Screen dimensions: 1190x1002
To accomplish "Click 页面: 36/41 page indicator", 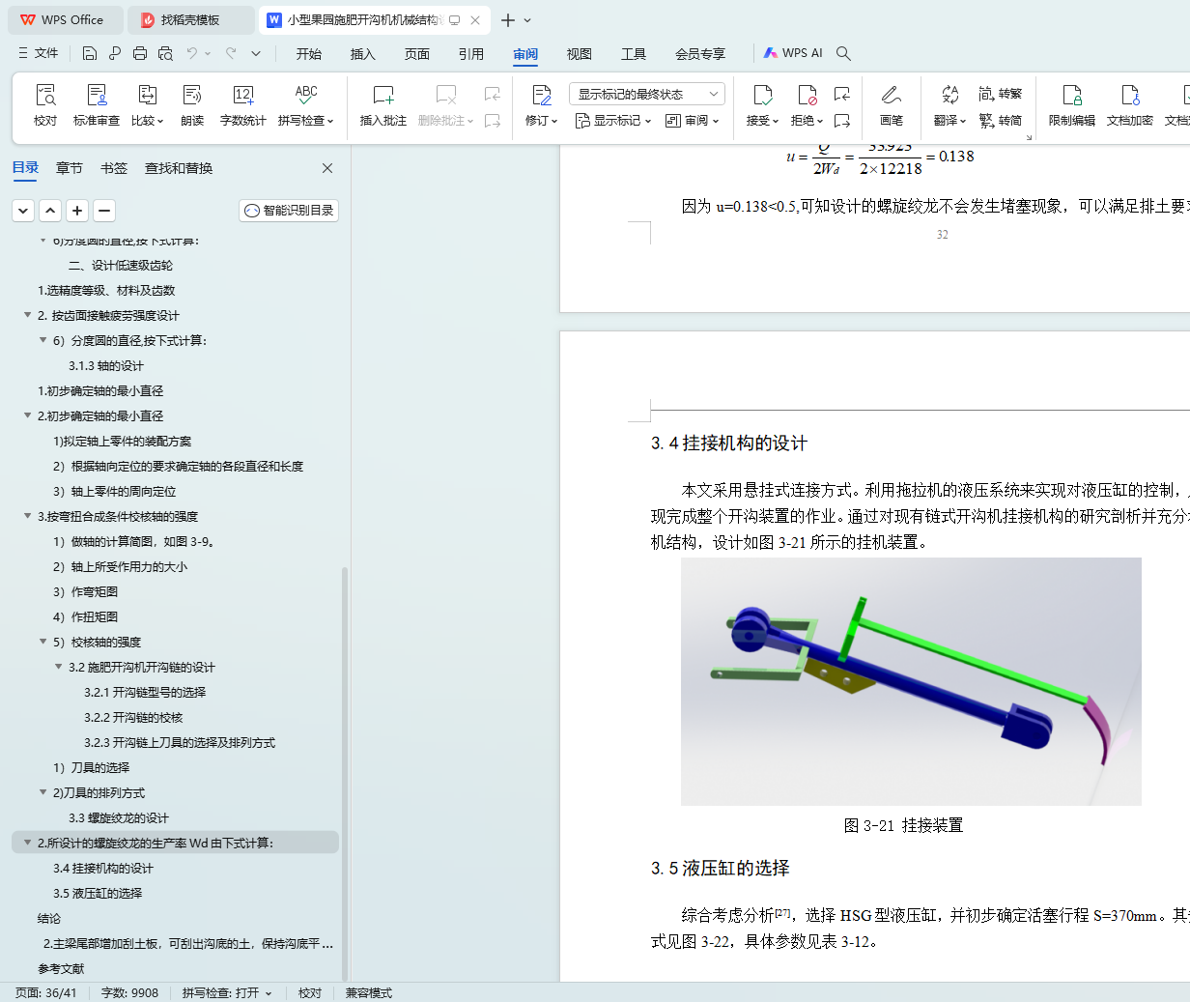I will [45, 992].
